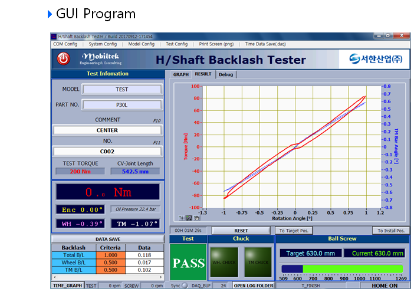Viewport: 414px width, 292px height.
Task: Click the Rotation Angle axis label
Action: 292,218
